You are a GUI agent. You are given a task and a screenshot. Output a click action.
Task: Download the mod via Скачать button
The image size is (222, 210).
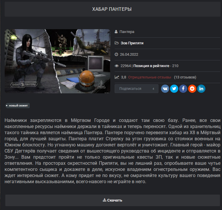tap(112, 200)
